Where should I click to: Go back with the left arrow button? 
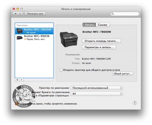(x=15, y=14)
